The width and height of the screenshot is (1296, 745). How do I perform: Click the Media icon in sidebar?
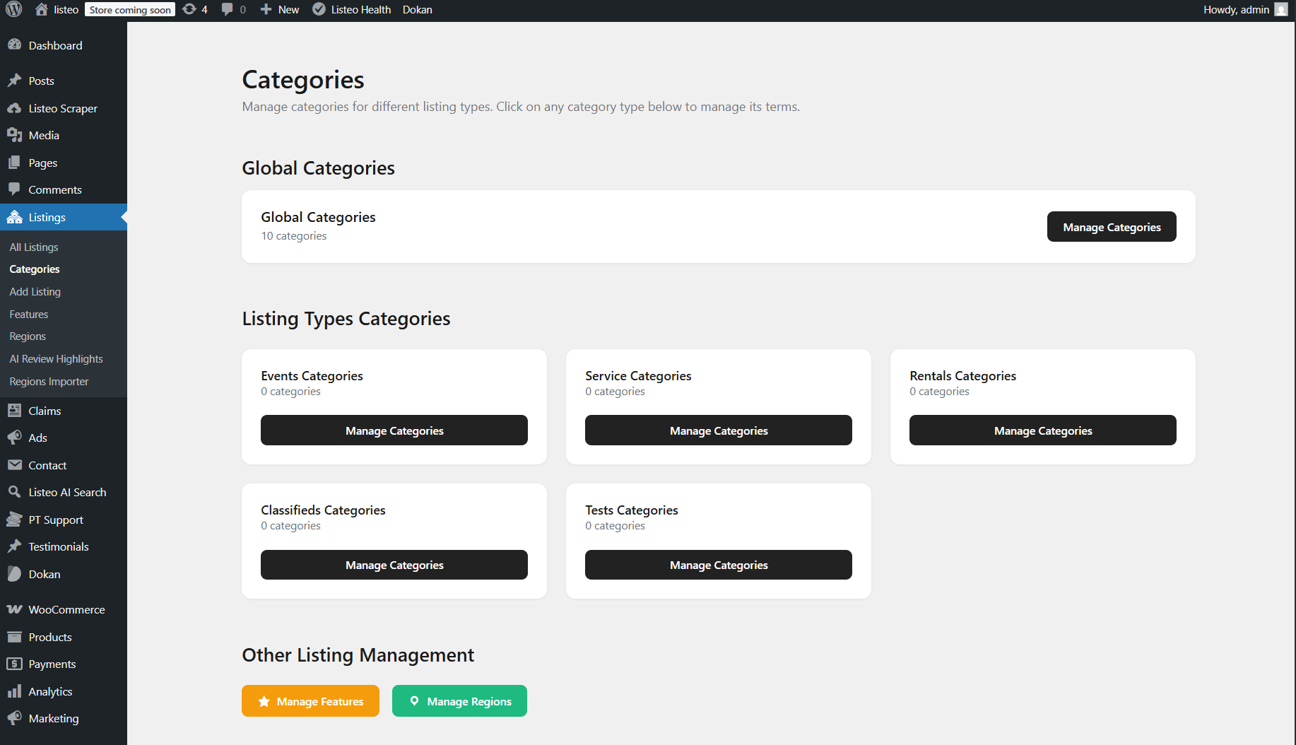[x=14, y=135]
